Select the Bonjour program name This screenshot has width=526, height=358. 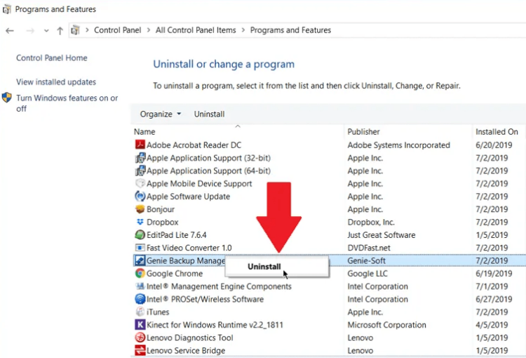(161, 209)
